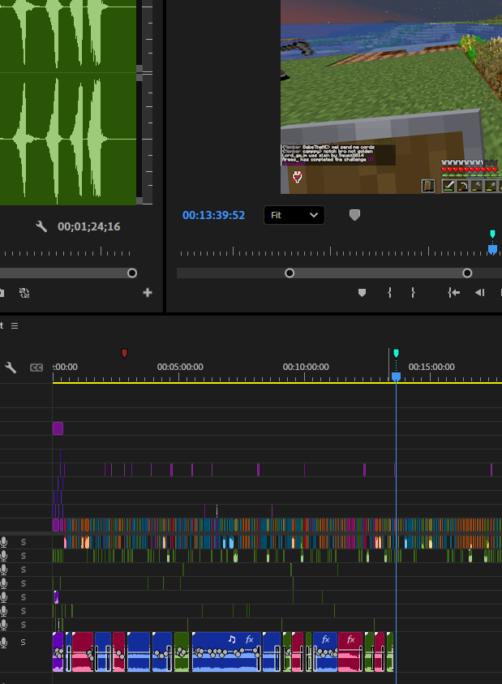This screenshot has width=502, height=684.
Task: Step back one frame button
Action: click(480, 293)
